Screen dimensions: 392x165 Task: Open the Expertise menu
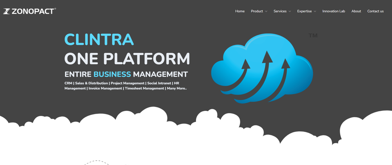[x=304, y=11]
